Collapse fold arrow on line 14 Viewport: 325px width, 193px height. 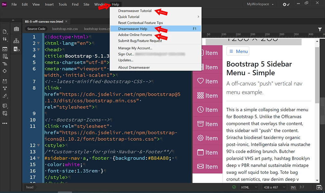tap(38, 158)
